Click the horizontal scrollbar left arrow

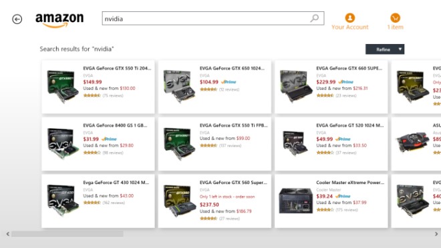click(x=8, y=234)
